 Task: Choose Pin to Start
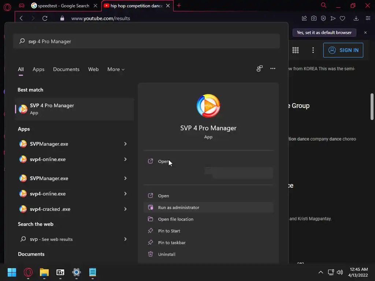pos(208,231)
